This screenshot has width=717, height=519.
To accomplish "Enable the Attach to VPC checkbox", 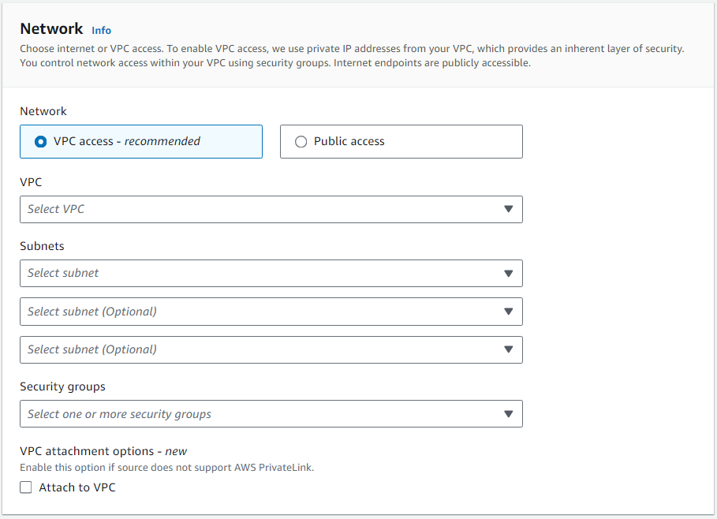I will 26,487.
